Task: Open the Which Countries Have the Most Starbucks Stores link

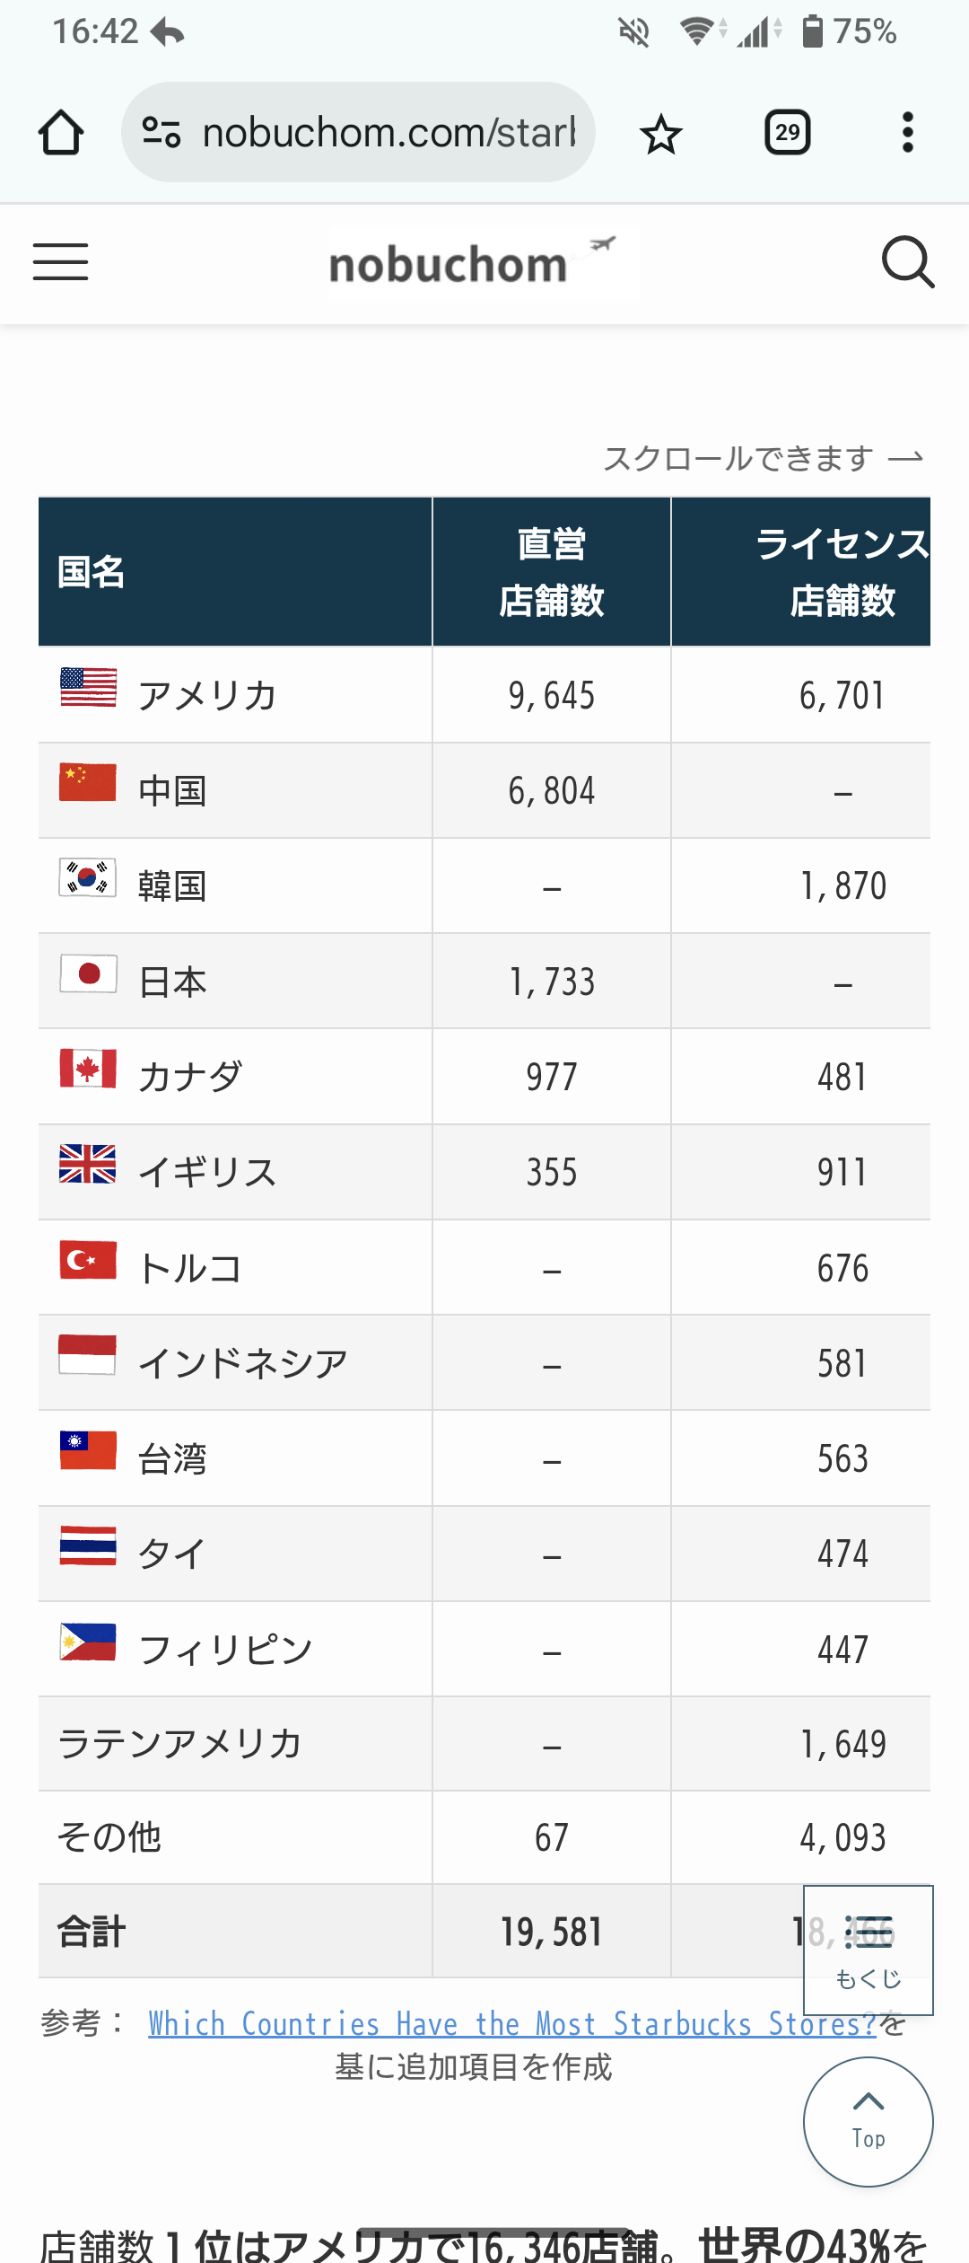Action: coord(511,2024)
